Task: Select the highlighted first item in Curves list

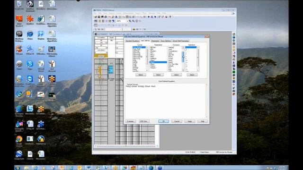Action: coord(139,47)
